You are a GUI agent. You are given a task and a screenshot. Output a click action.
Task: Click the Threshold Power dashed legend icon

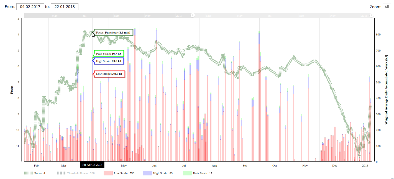coord(61,173)
